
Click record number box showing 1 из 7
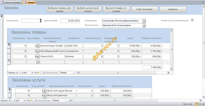tap(18, 100)
